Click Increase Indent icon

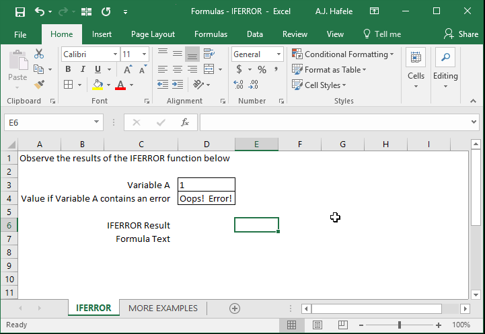click(178, 85)
